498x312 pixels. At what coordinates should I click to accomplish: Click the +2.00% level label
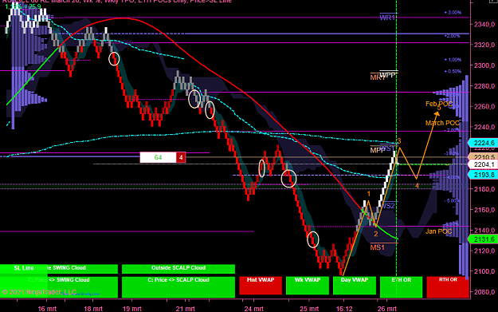point(452,36)
